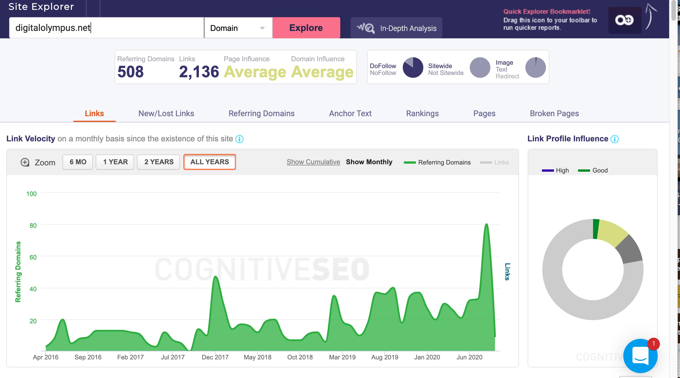The image size is (680, 378).
Task: Open the Link Profile Influence info icon
Action: pos(615,139)
